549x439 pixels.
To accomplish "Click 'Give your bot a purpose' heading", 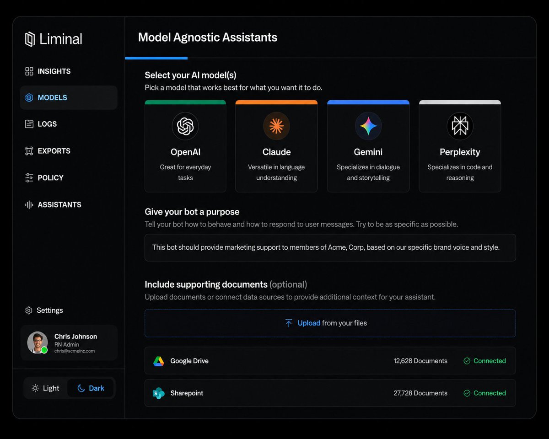I will coord(192,212).
